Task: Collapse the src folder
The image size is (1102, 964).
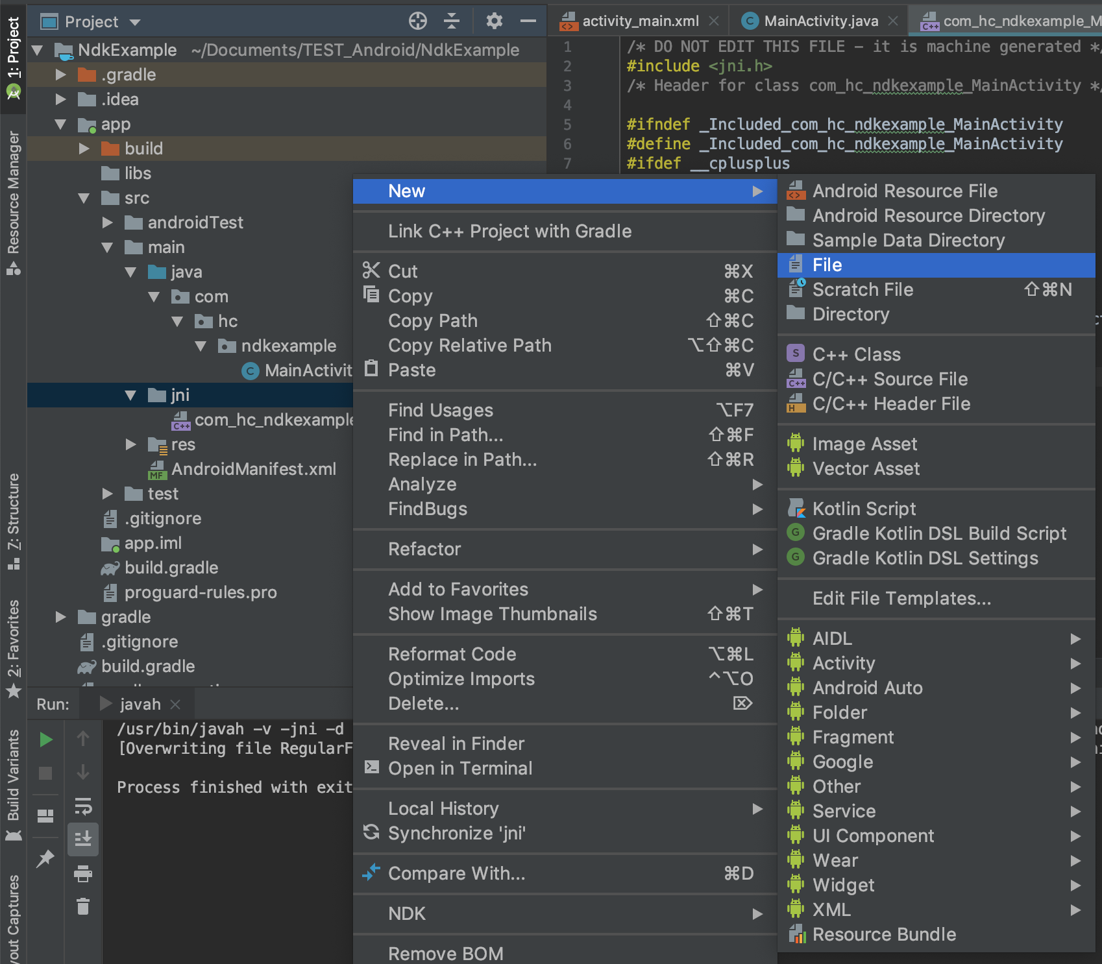Action: [x=84, y=198]
